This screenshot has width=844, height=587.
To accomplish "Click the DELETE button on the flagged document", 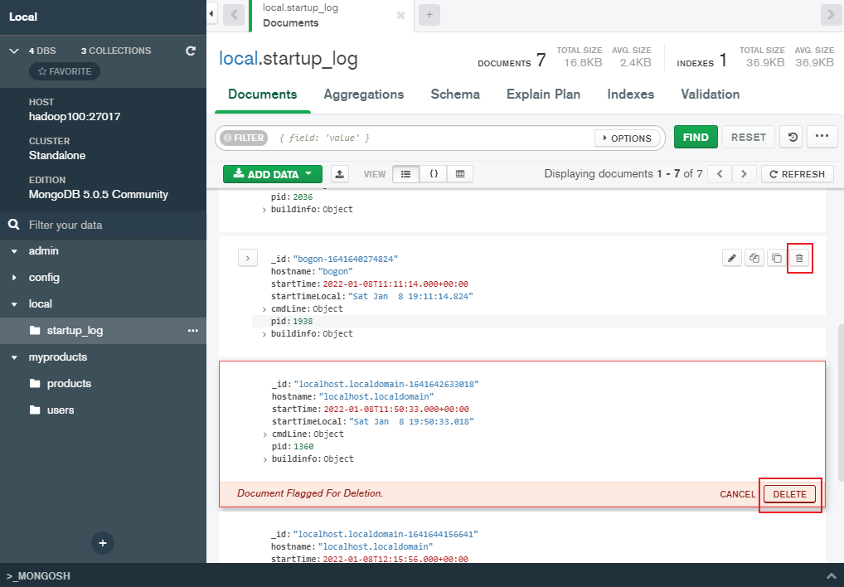I will tap(789, 493).
